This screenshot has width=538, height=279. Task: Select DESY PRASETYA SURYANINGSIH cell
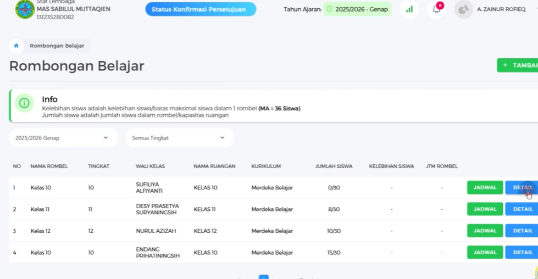pyautogui.click(x=158, y=209)
